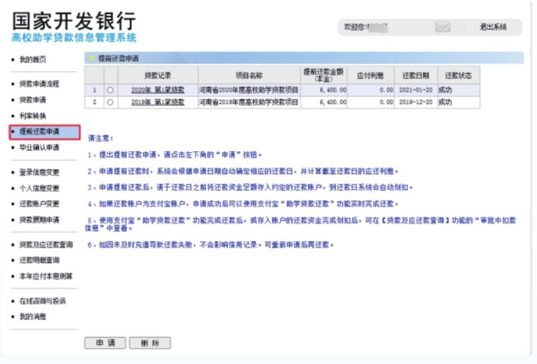
Task: Open 贷款申请流程 in the sidebar
Action: pos(39,85)
